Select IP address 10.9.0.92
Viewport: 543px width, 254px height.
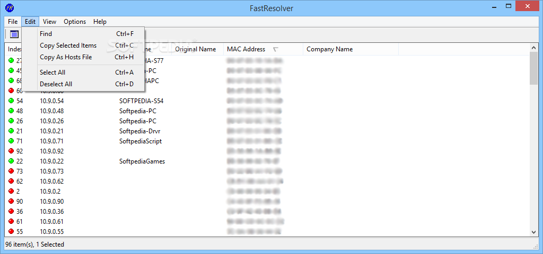[52, 151]
